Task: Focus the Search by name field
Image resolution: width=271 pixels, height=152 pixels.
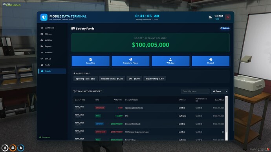Action: [x=195, y=91]
